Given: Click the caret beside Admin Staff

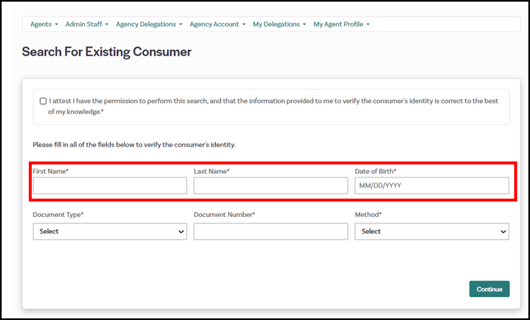Looking at the screenshot, I should coord(107,25).
